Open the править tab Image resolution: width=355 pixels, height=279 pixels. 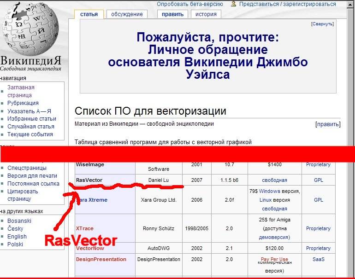[x=172, y=14]
